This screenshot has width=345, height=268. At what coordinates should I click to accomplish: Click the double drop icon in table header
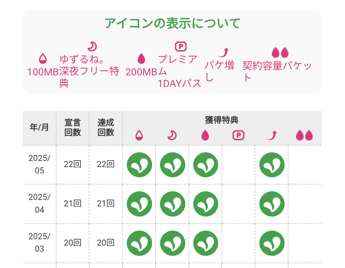tap(304, 135)
